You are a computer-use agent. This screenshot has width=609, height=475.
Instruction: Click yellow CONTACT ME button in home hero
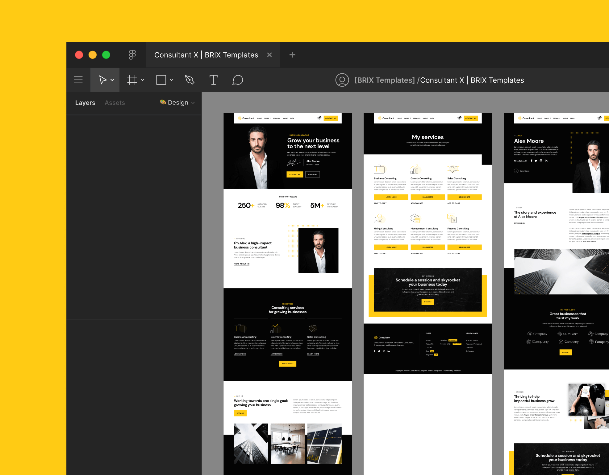pyautogui.click(x=295, y=174)
